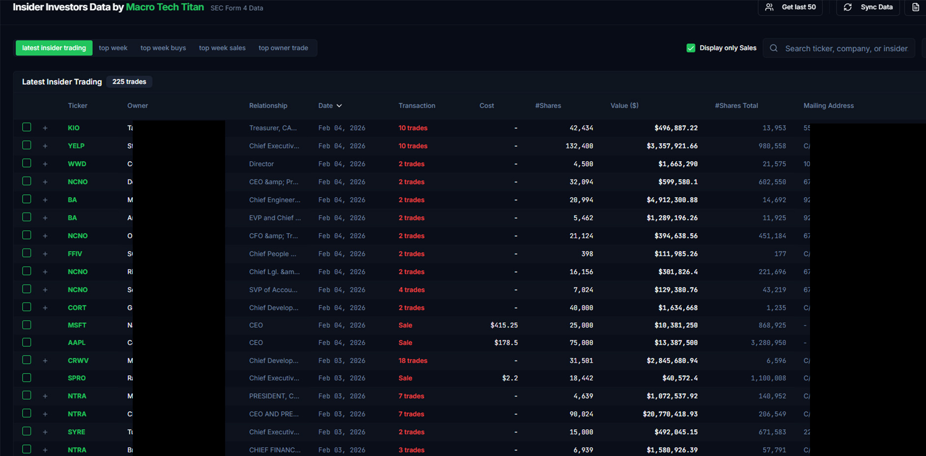The width and height of the screenshot is (926, 456).
Task: Open the MSFT ticker link
Action: (77, 325)
